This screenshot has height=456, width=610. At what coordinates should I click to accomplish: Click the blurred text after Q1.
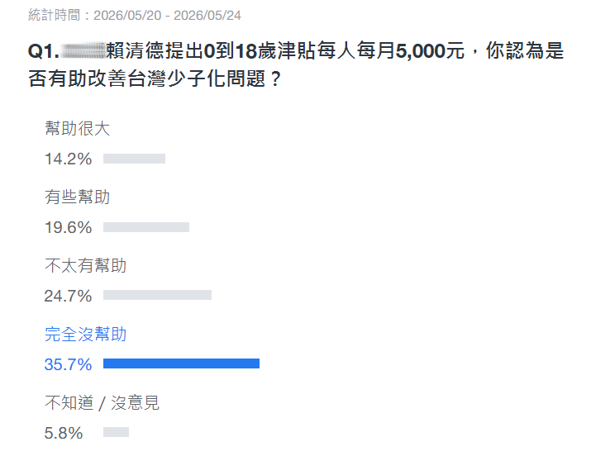point(83,51)
